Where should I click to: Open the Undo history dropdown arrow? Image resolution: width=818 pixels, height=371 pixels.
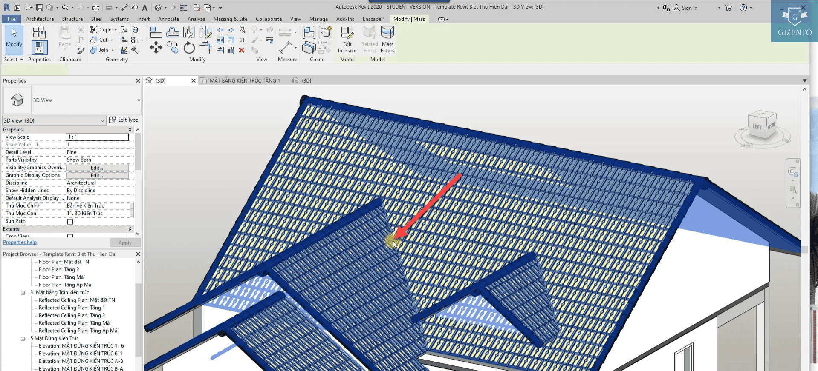[x=72, y=8]
